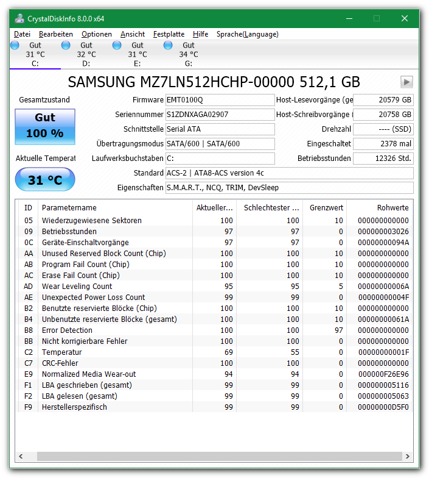Viewport: 429px width, 478px height.
Task: Click the 31 °C temperature button
Action: click(x=45, y=179)
